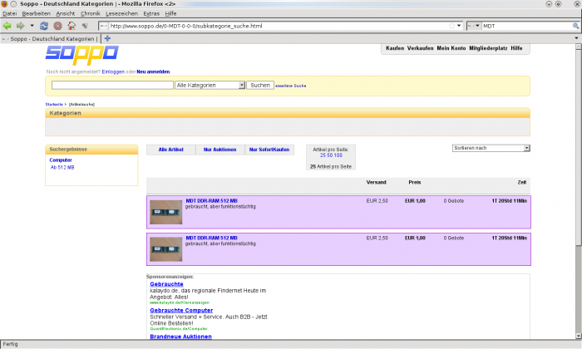Open the history dropdown next to forward arrow

click(x=32, y=26)
